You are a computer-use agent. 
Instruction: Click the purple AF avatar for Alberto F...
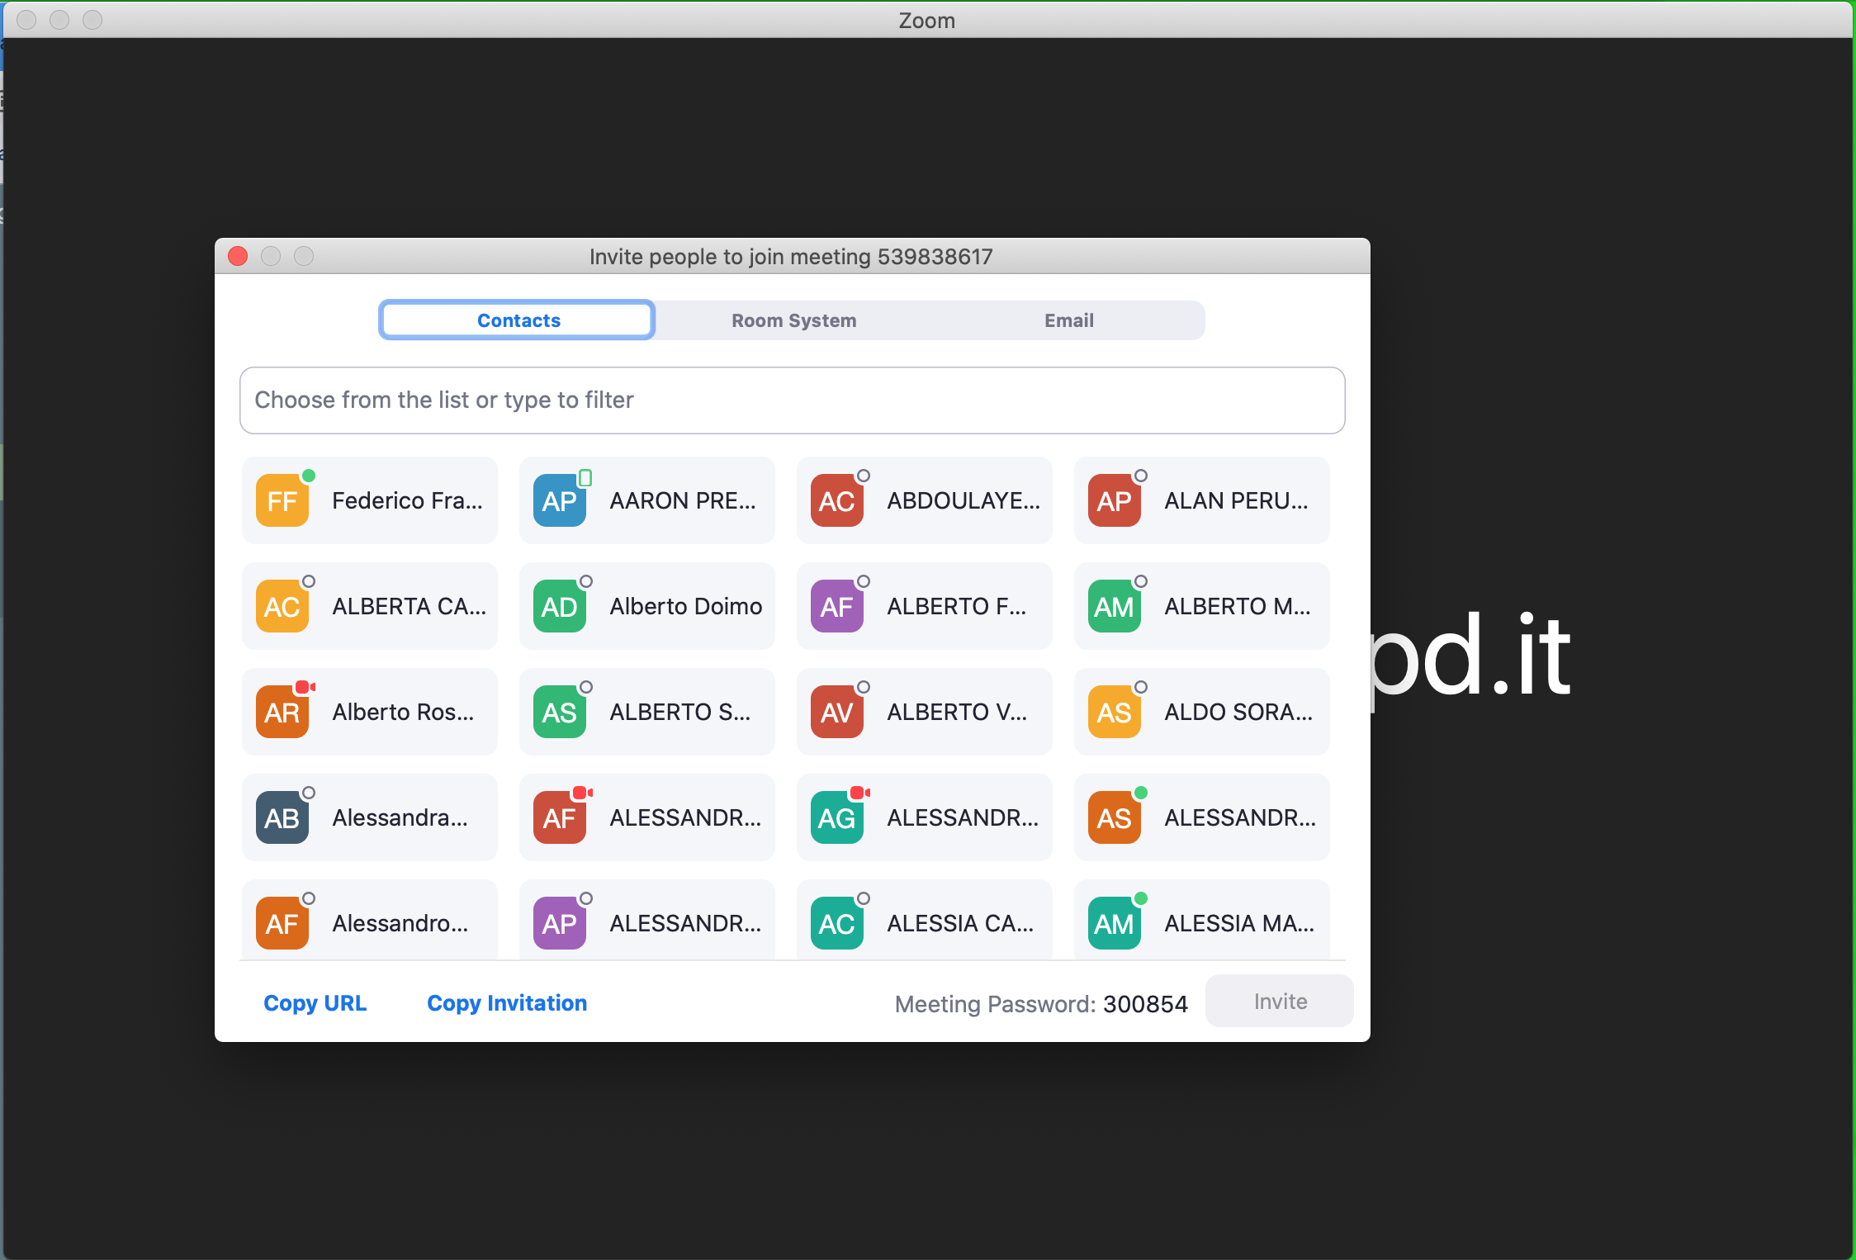(837, 607)
